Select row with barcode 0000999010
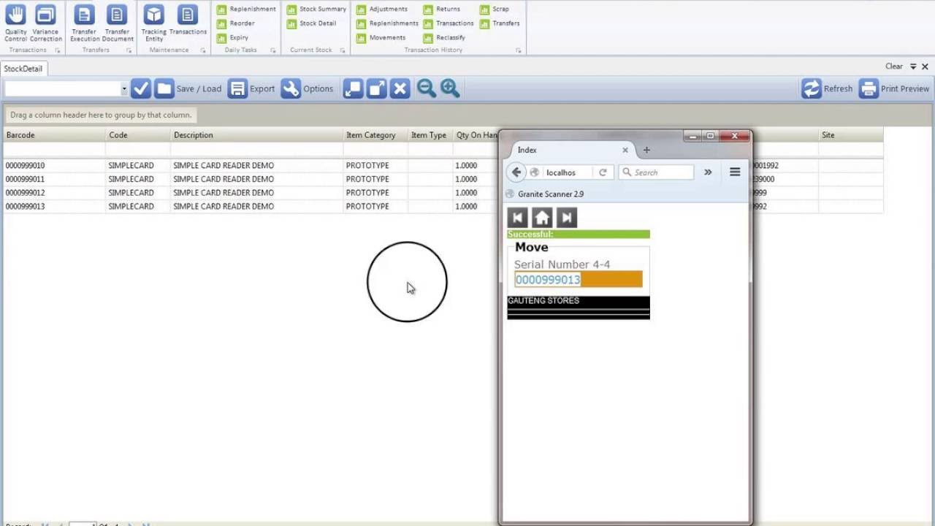The width and height of the screenshot is (935, 526). click(251, 166)
